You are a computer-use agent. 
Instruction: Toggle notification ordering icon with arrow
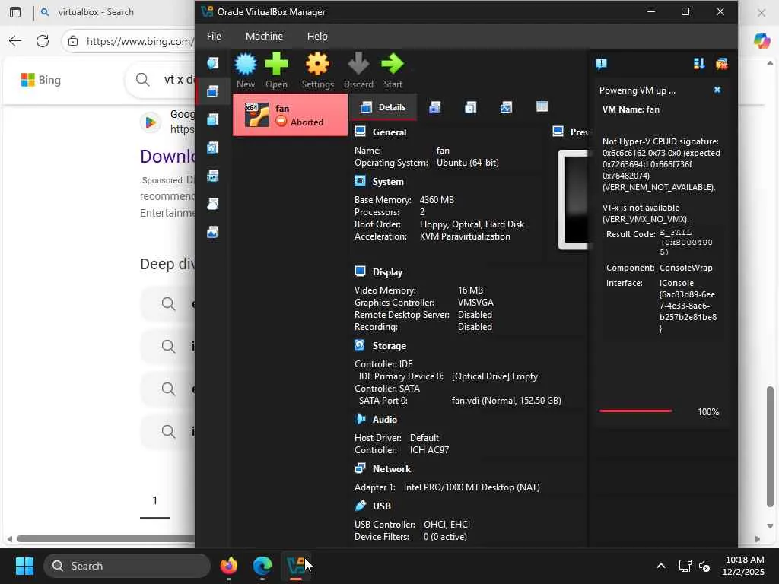pos(699,64)
